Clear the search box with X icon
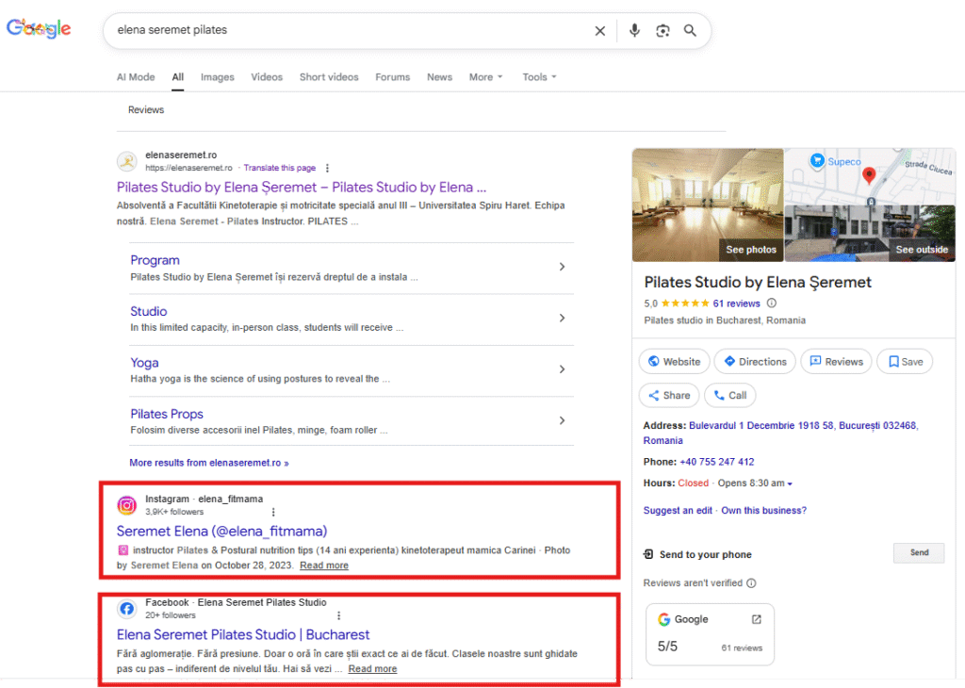This screenshot has height=688, width=965. [599, 31]
